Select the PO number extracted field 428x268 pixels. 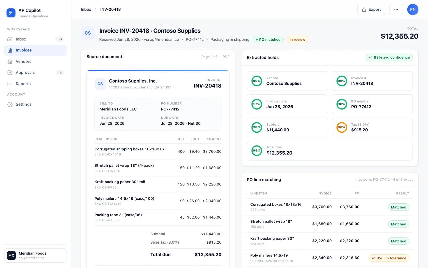click(x=372, y=104)
